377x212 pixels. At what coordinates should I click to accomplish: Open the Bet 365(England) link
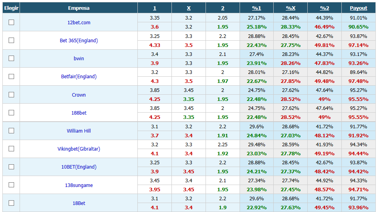(79, 41)
